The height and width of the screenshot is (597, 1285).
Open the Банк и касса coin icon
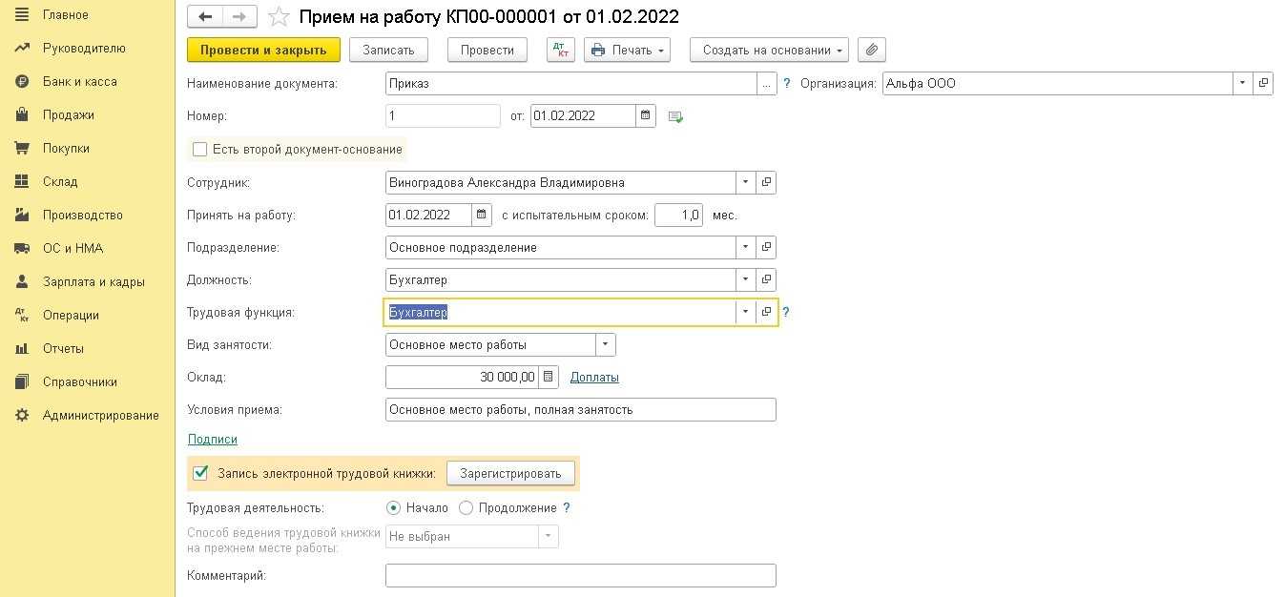22,82
